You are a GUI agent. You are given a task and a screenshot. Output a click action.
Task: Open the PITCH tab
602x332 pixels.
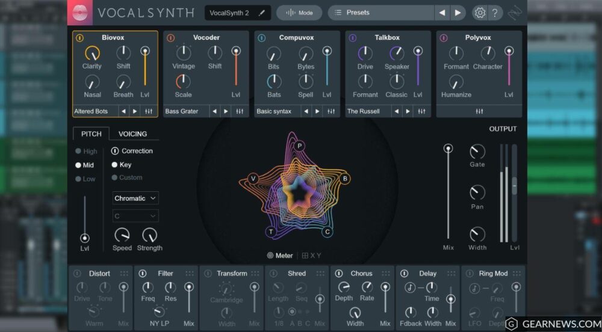click(x=92, y=134)
